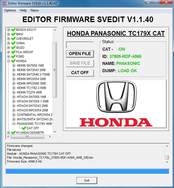Expand the HITACHI SH7059 1.5MB node

(x=14, y=102)
